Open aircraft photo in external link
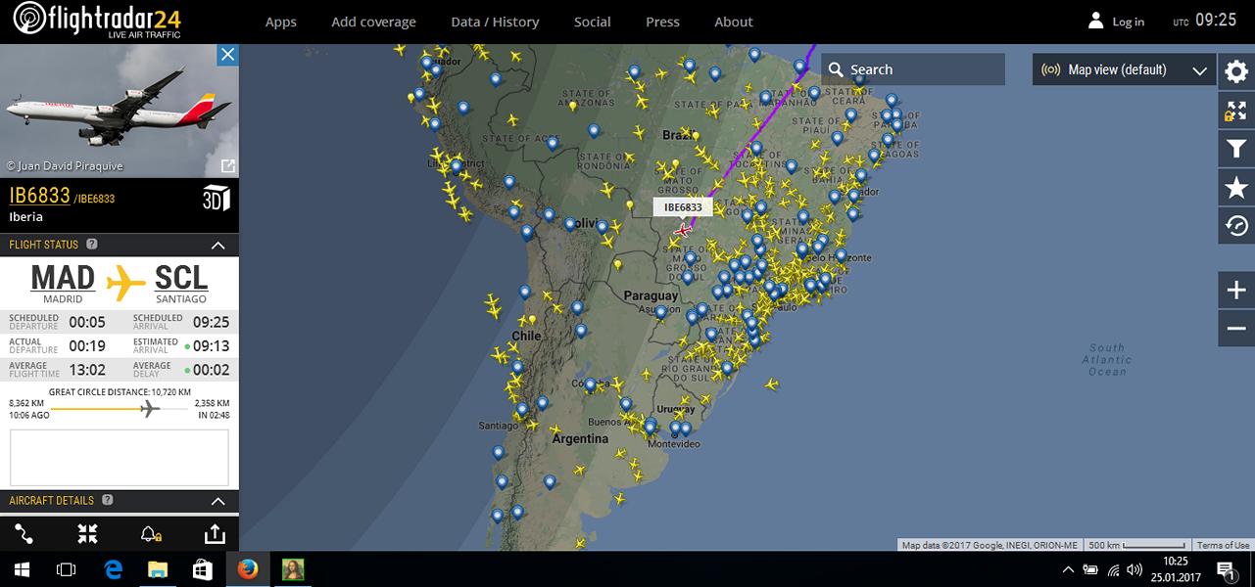 click(x=227, y=166)
